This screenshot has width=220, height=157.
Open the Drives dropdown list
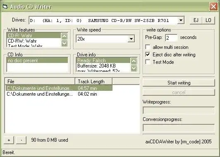[x=181, y=21]
